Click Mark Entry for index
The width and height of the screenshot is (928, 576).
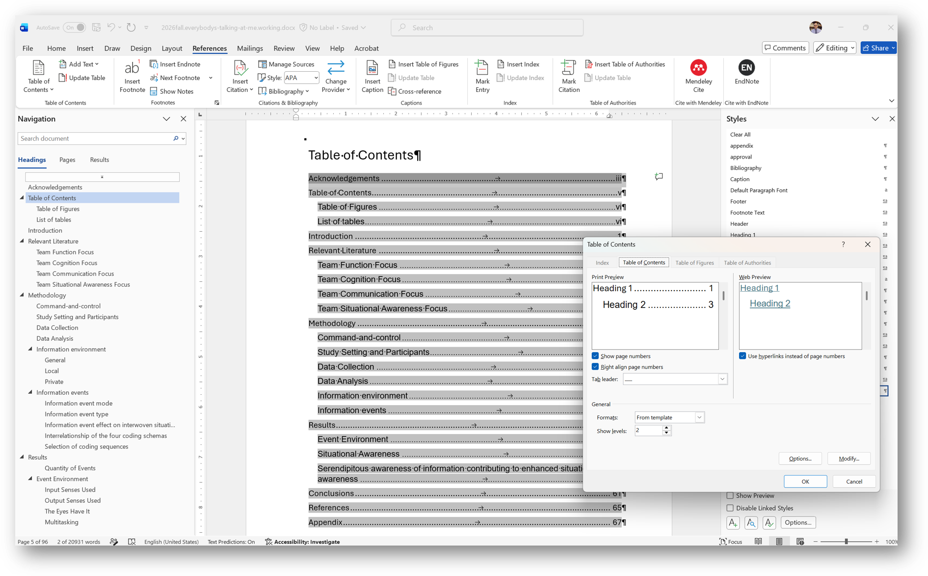point(482,76)
